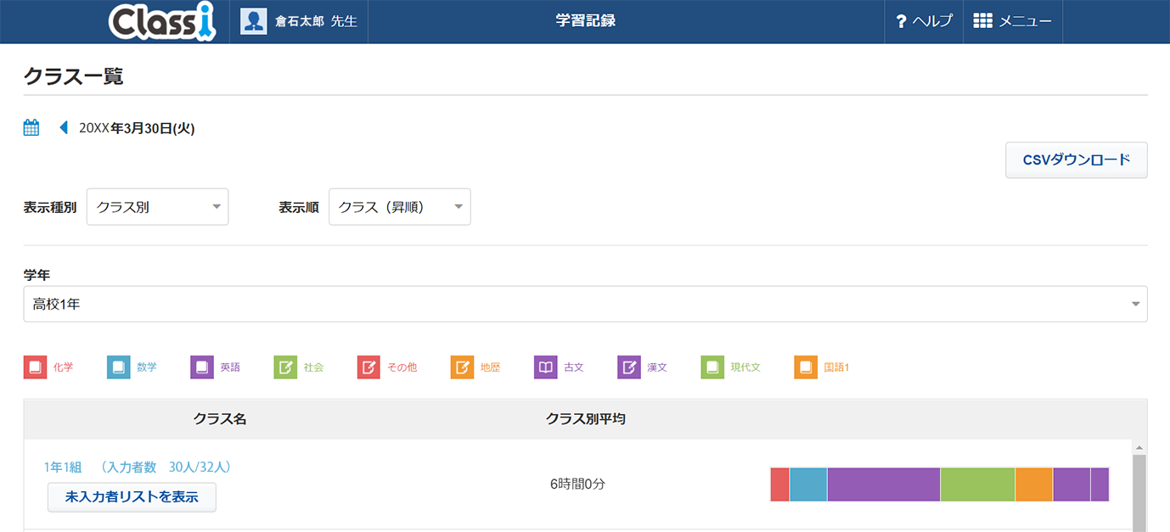
Task: Open the 表示順 クラス（昇順） dropdown
Action: [x=399, y=207]
